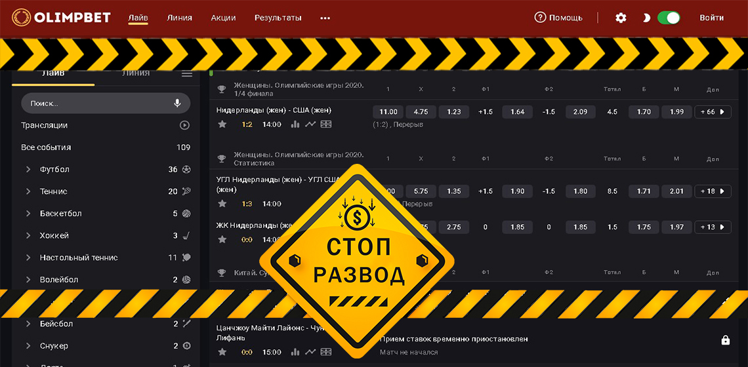Screen dimensions: 748x367
Task: Open field tracker icon for Цанчжоу match
Action: tap(326, 352)
